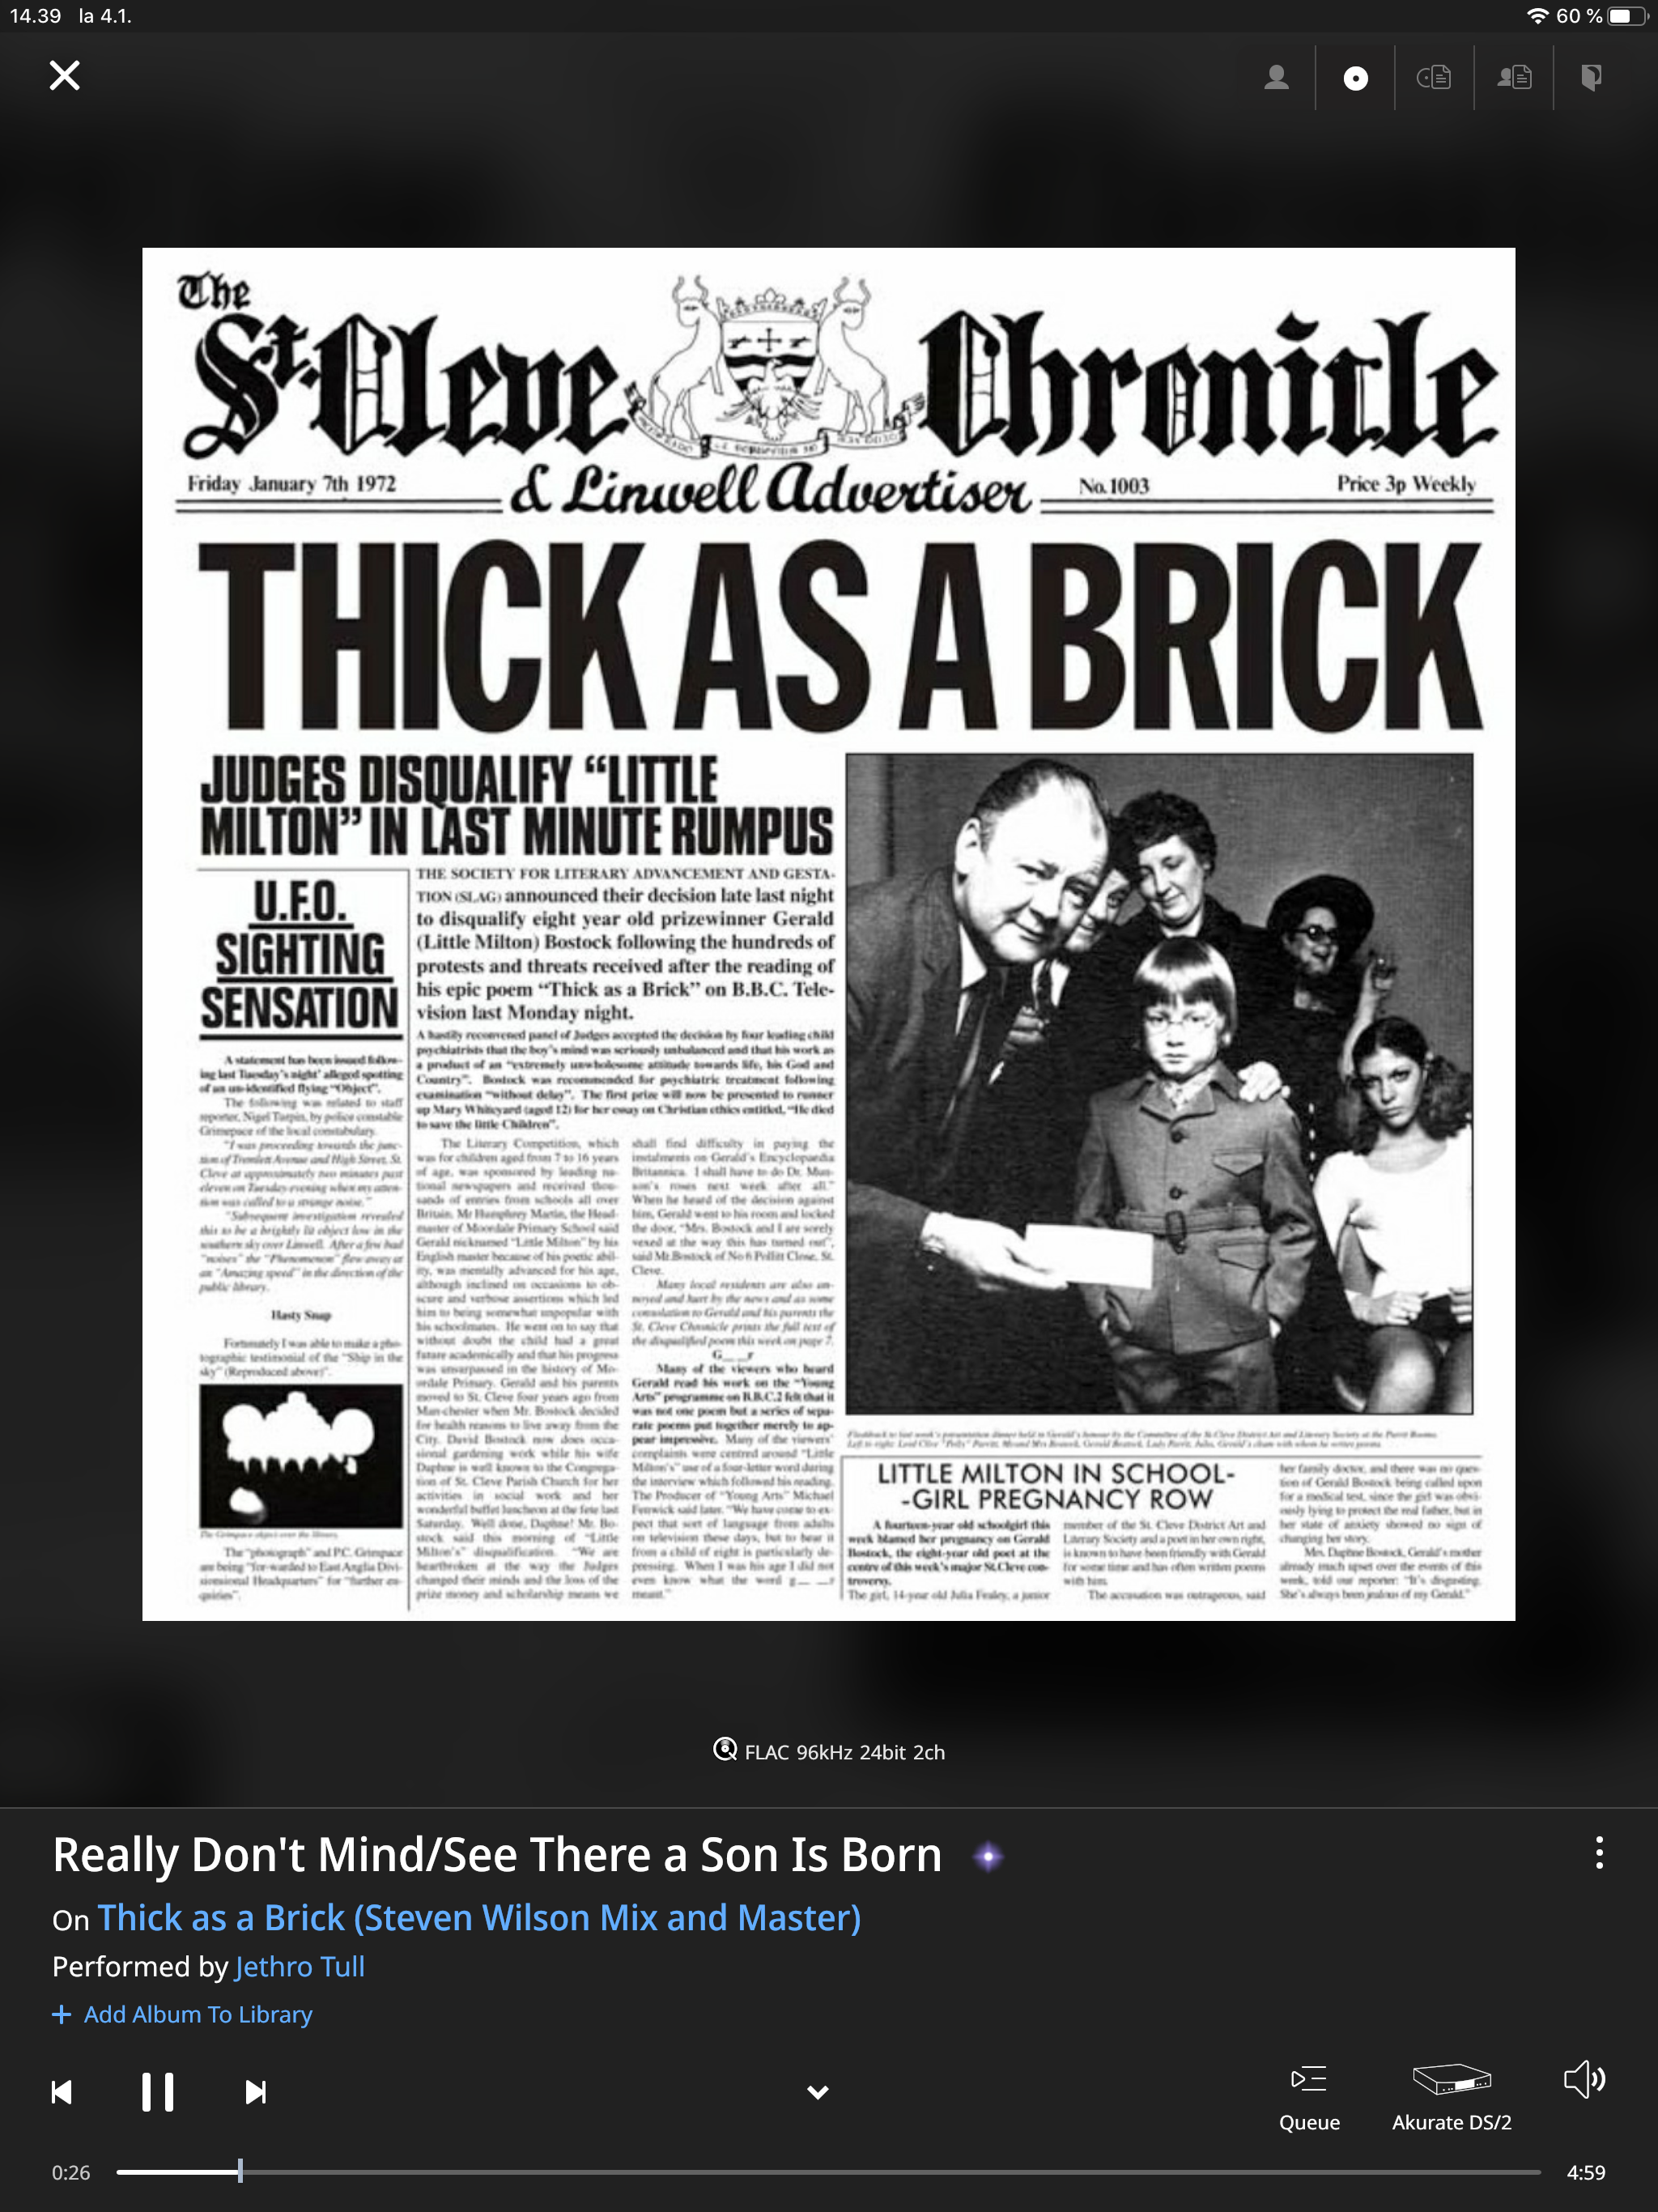Select the Akurate DS/2 audio zone
The width and height of the screenshot is (1658, 2212).
click(x=1452, y=2098)
